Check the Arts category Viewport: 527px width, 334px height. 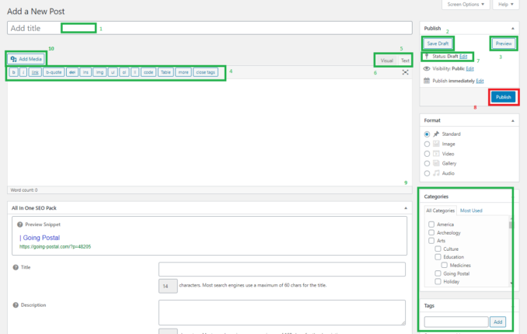click(431, 241)
